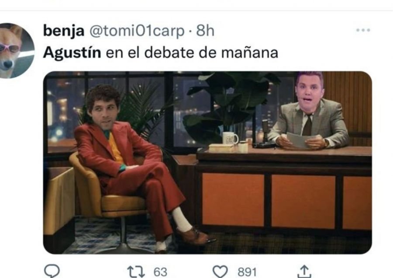View the retweet count 63

pos(160,272)
